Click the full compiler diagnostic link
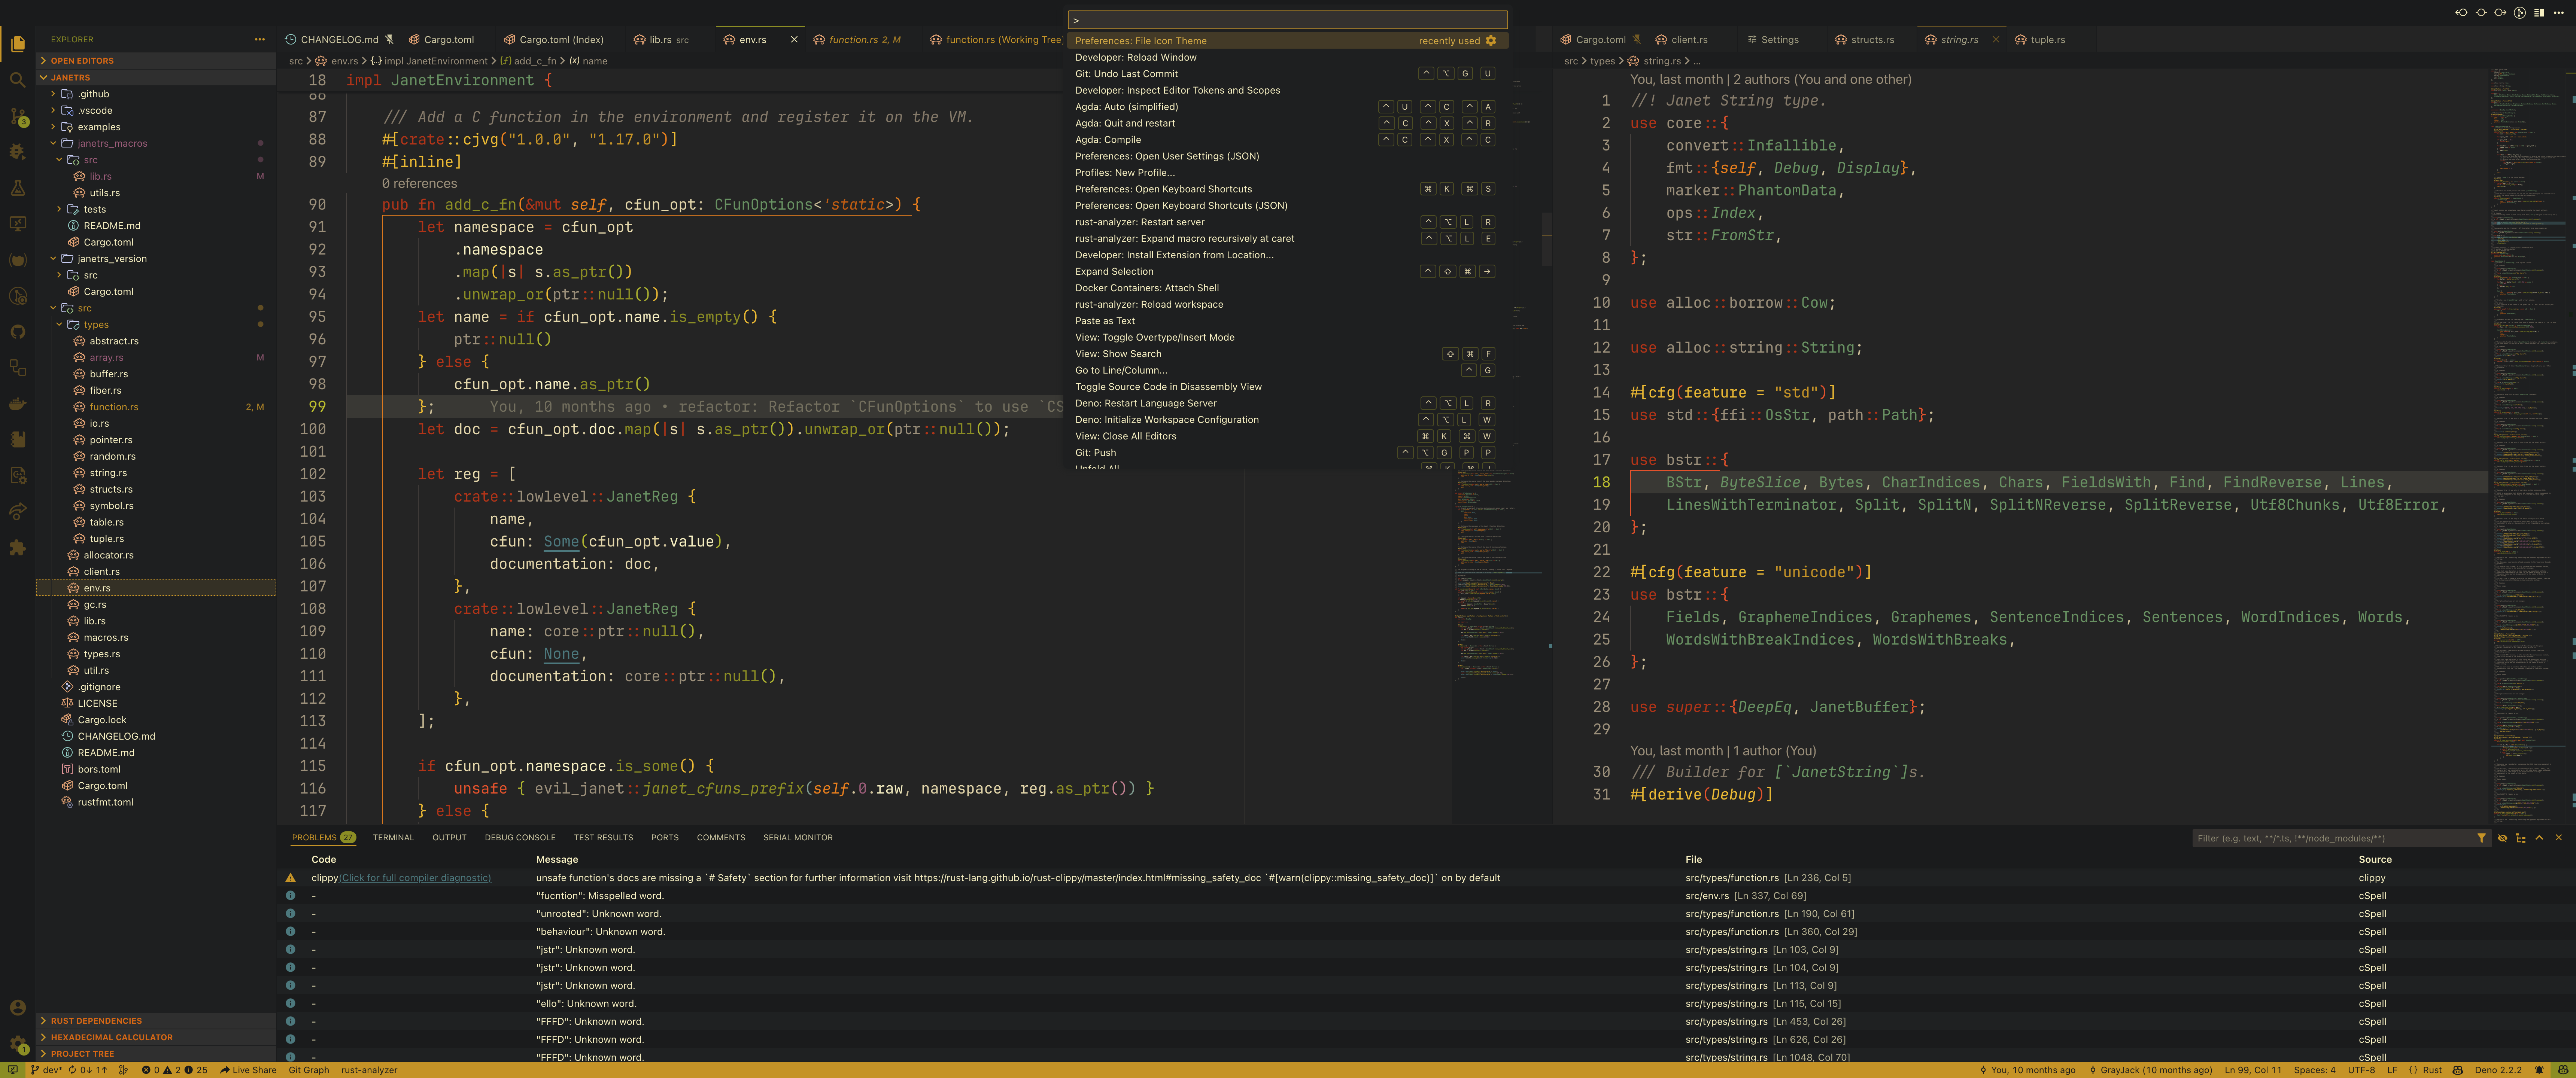The width and height of the screenshot is (2576, 1078). click(x=415, y=878)
